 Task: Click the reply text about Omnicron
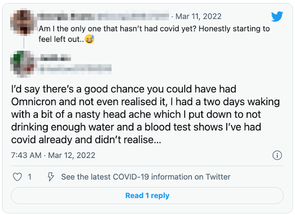click(x=145, y=115)
